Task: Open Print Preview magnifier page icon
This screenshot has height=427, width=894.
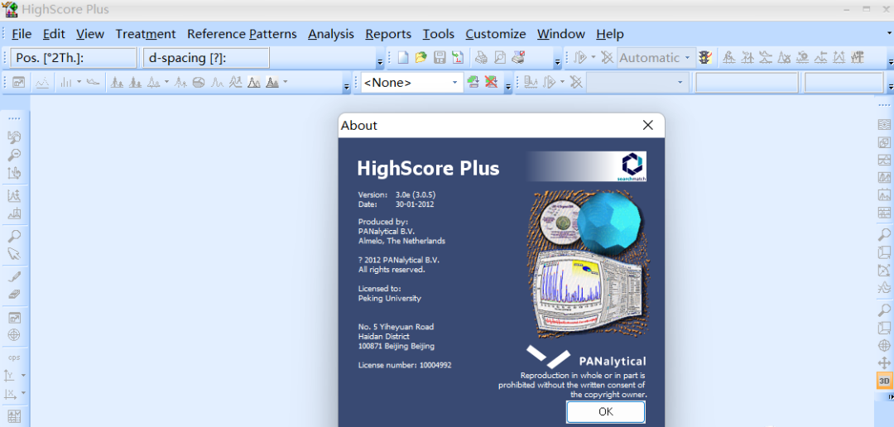Action: 500,58
